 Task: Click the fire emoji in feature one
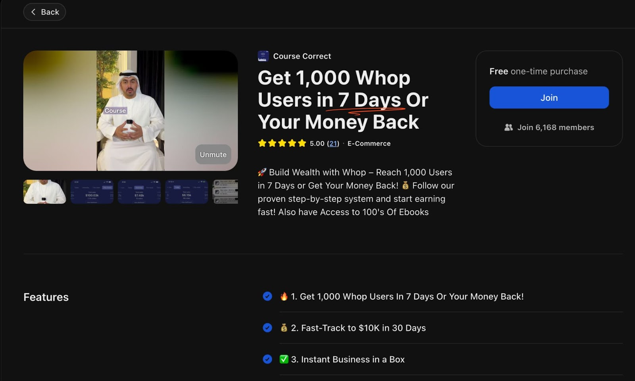(x=284, y=296)
